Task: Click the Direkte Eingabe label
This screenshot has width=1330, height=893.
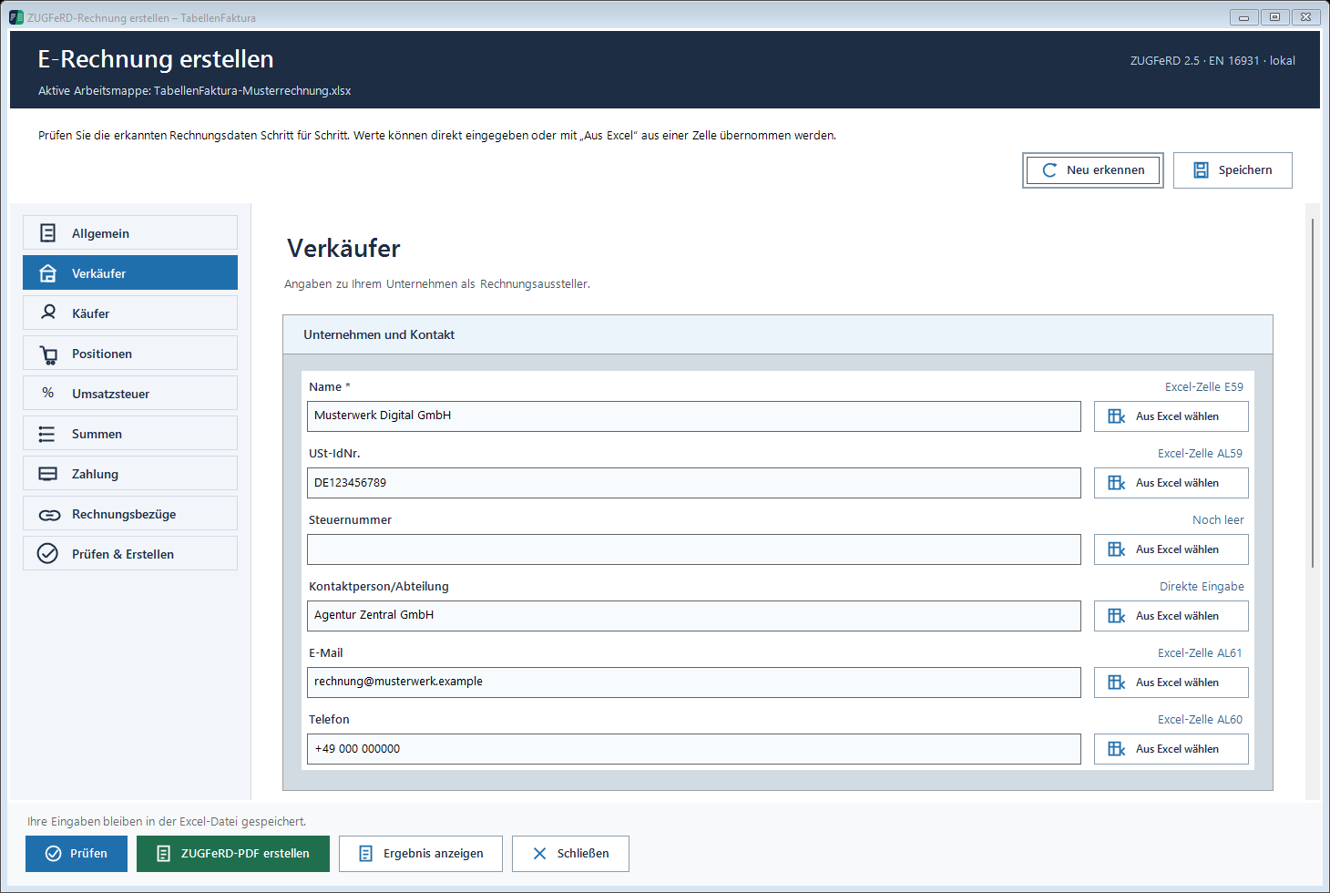Action: pos(1202,587)
